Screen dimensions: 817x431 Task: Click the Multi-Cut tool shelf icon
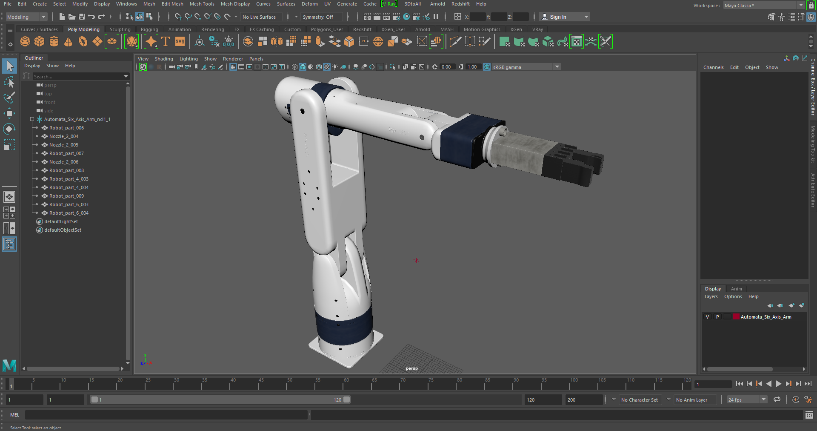point(456,41)
